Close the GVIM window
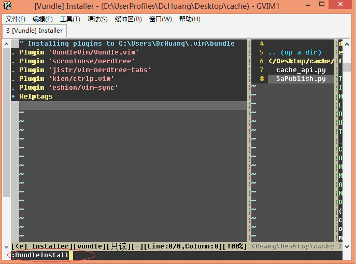Image resolution: width=356 pixels, height=264 pixels. pyautogui.click(x=340, y=4)
